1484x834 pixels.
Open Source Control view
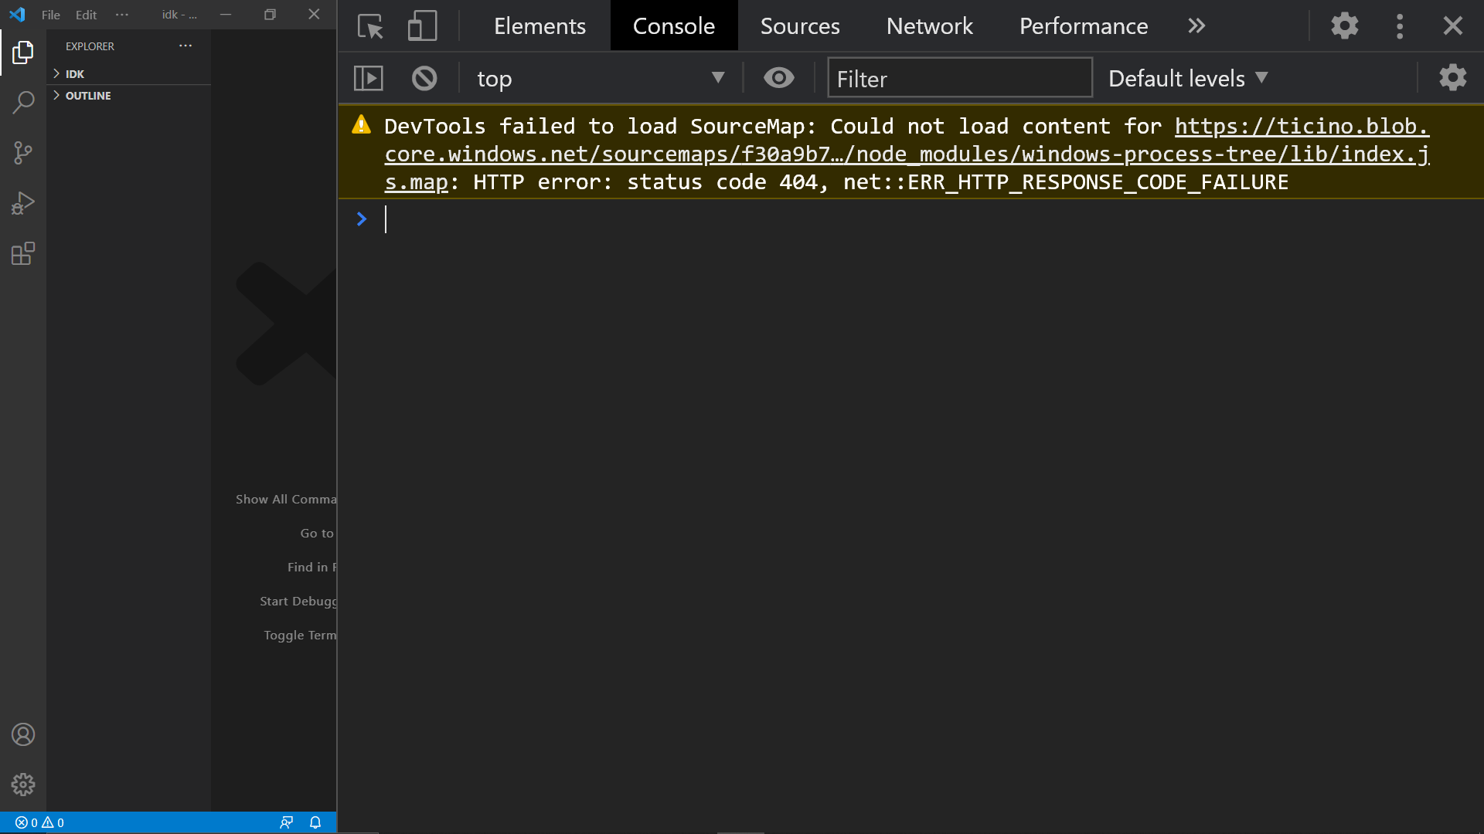[x=23, y=153]
